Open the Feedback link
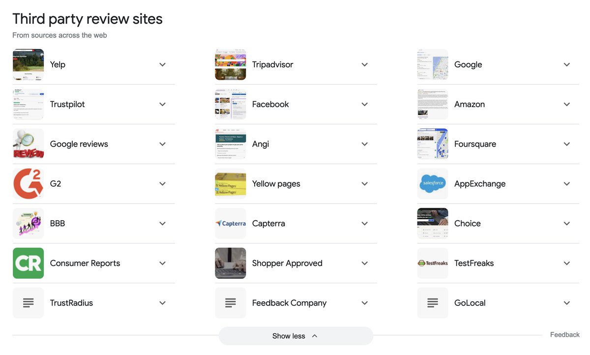This screenshot has height=355, width=590. (565, 335)
